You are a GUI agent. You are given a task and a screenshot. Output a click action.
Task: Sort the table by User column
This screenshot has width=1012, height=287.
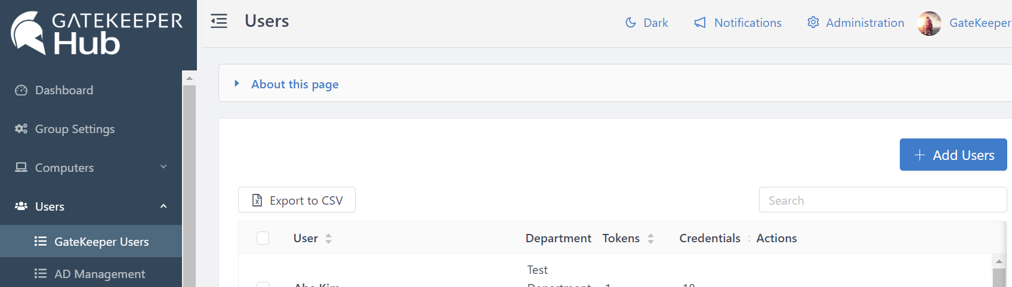[x=328, y=239]
